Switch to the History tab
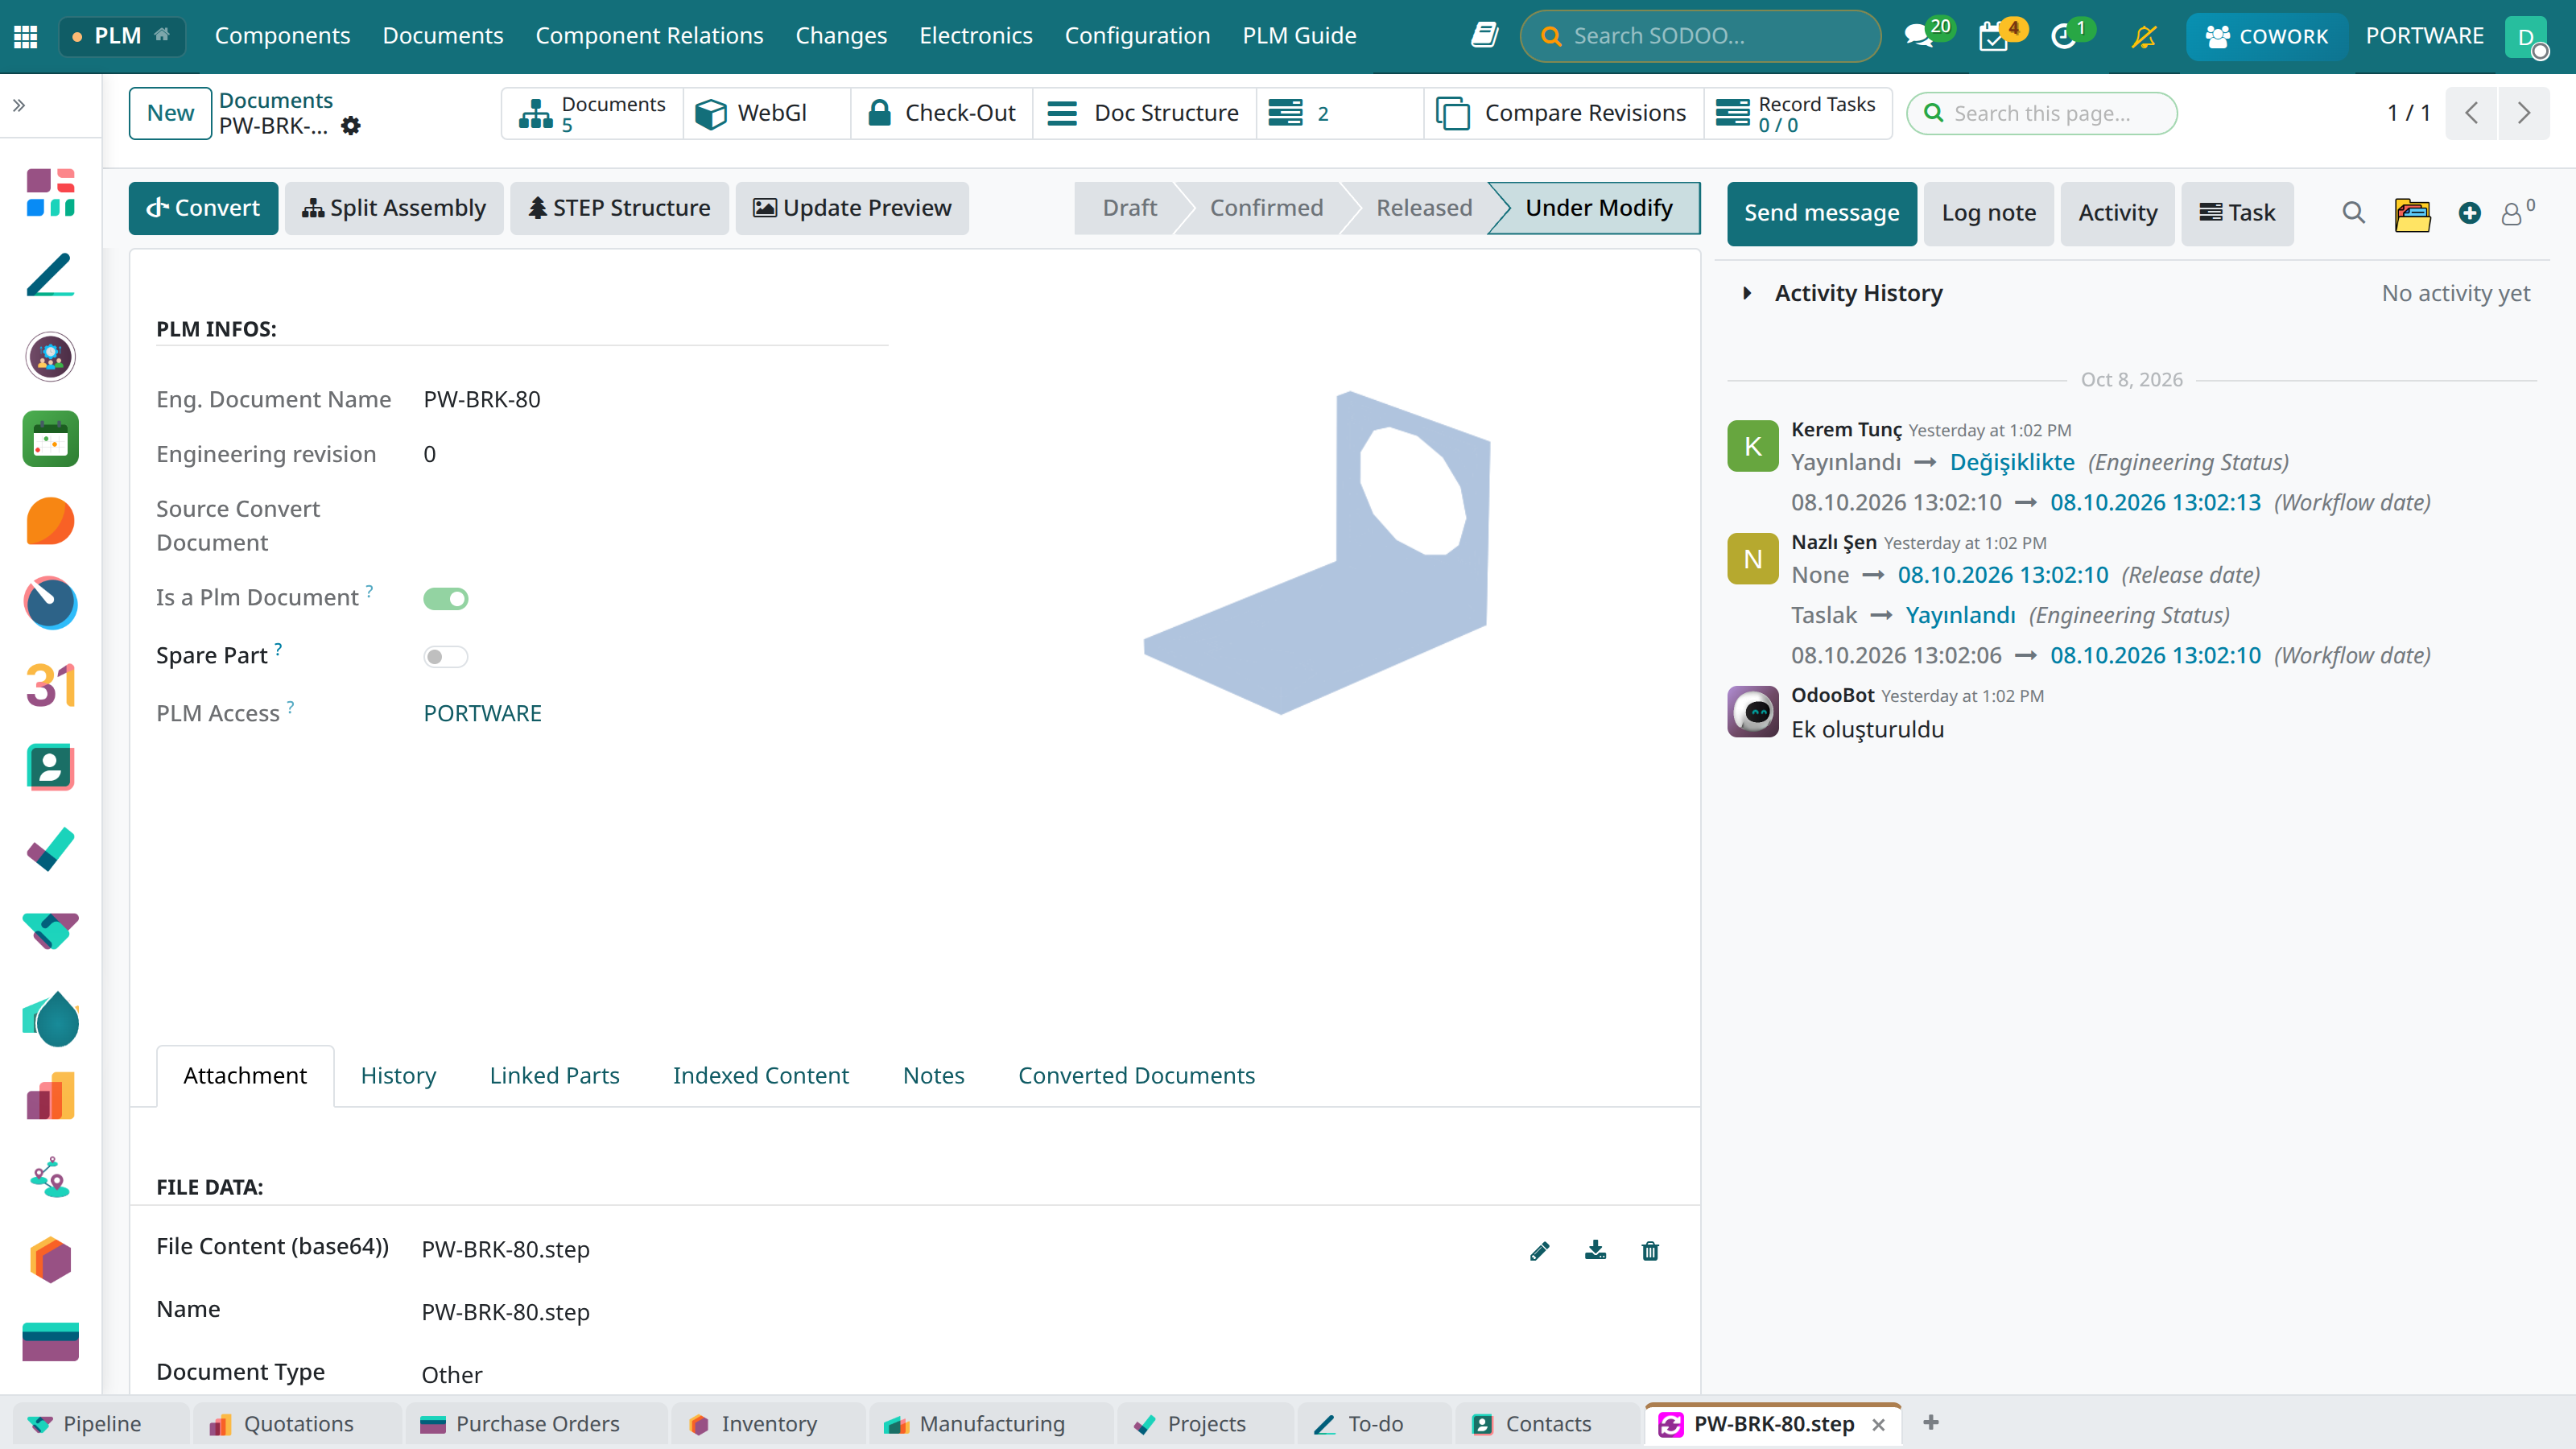Image resolution: width=2576 pixels, height=1449 pixels. click(398, 1076)
